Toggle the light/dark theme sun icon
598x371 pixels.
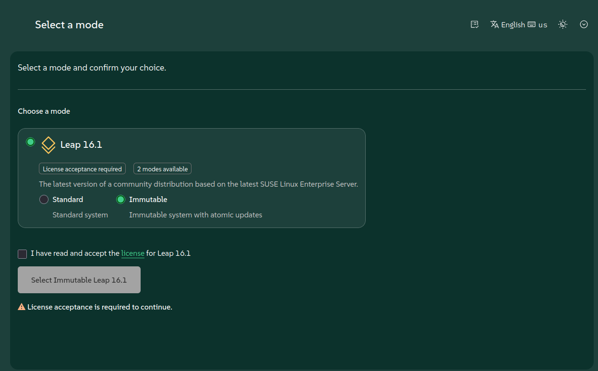[563, 24]
